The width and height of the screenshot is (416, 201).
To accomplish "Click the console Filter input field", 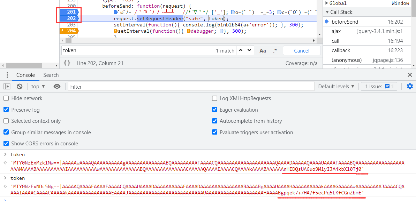I will [191, 87].
